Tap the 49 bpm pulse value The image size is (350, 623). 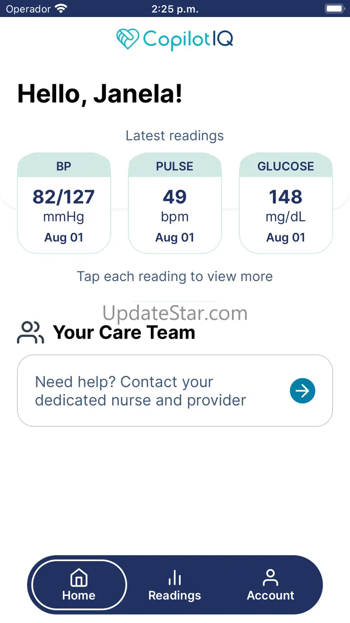point(175,197)
